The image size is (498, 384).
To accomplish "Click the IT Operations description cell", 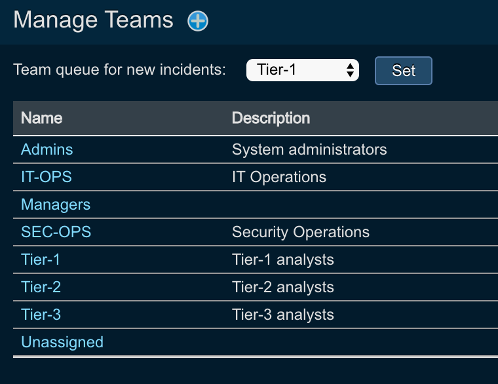I will (278, 177).
